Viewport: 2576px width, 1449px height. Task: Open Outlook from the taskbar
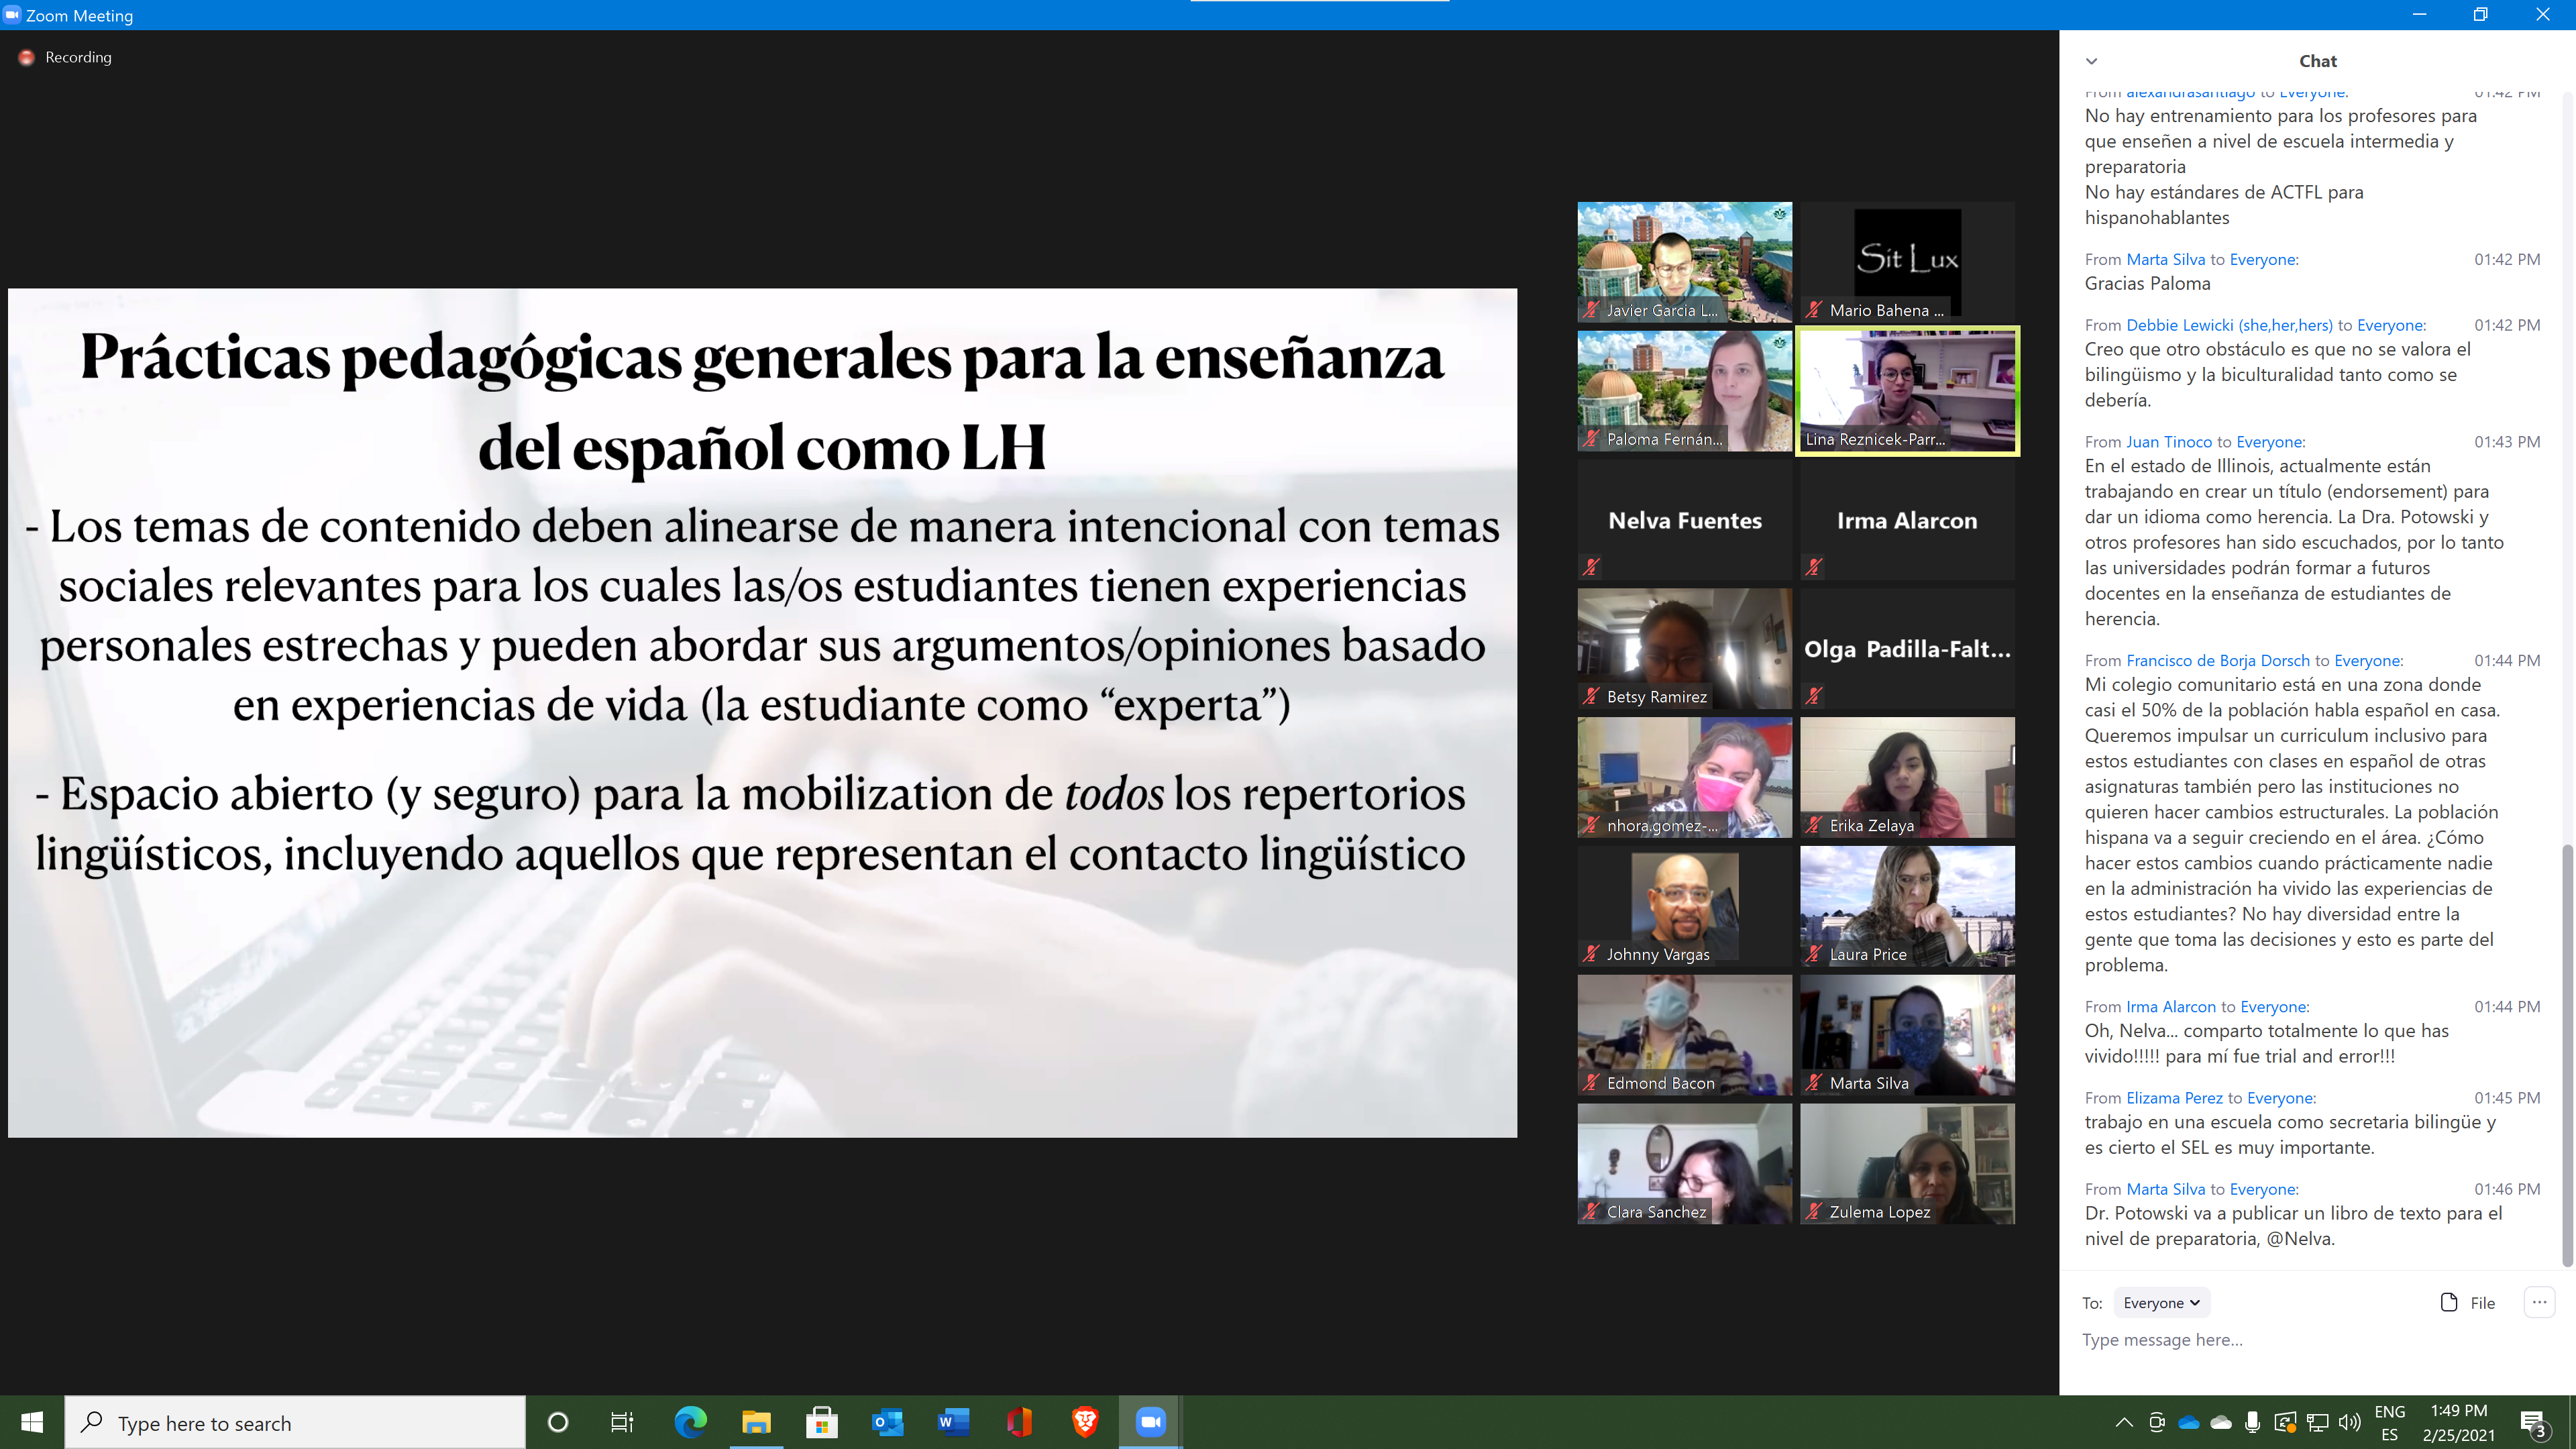click(887, 1422)
